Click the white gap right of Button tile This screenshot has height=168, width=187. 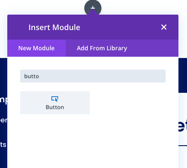pyautogui.click(x=128, y=103)
